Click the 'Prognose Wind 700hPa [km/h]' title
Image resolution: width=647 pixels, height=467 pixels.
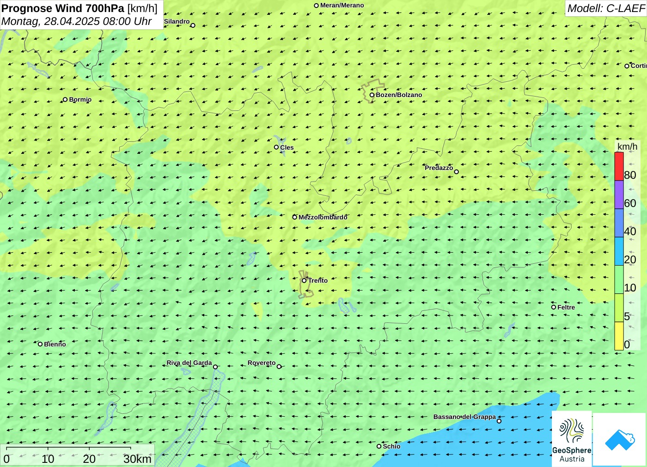[x=79, y=8]
